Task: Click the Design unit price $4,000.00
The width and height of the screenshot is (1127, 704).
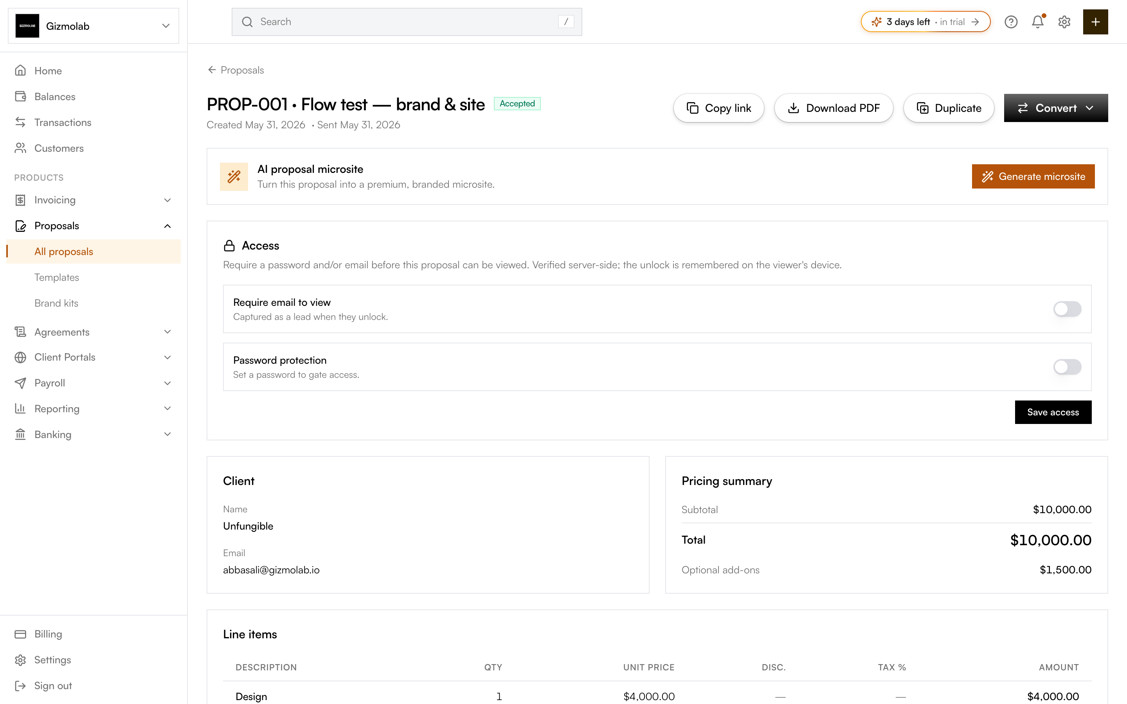Action: [649, 696]
